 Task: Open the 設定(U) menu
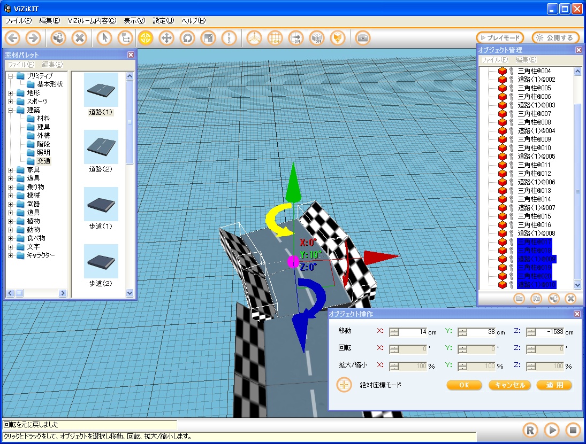tap(163, 21)
